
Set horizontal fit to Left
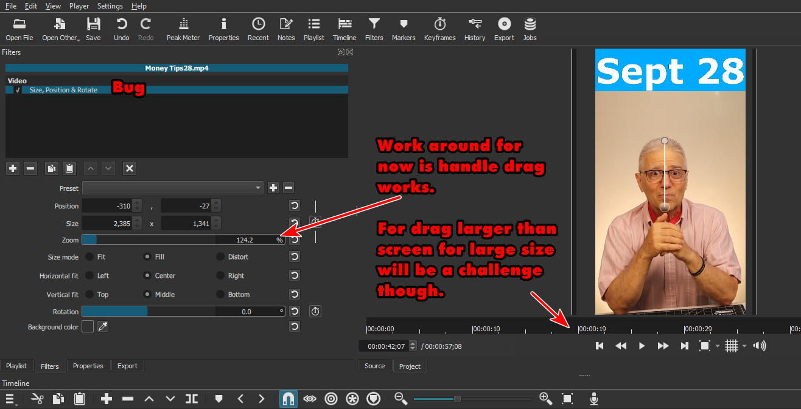90,275
